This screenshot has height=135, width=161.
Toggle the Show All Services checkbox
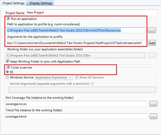point(77,77)
